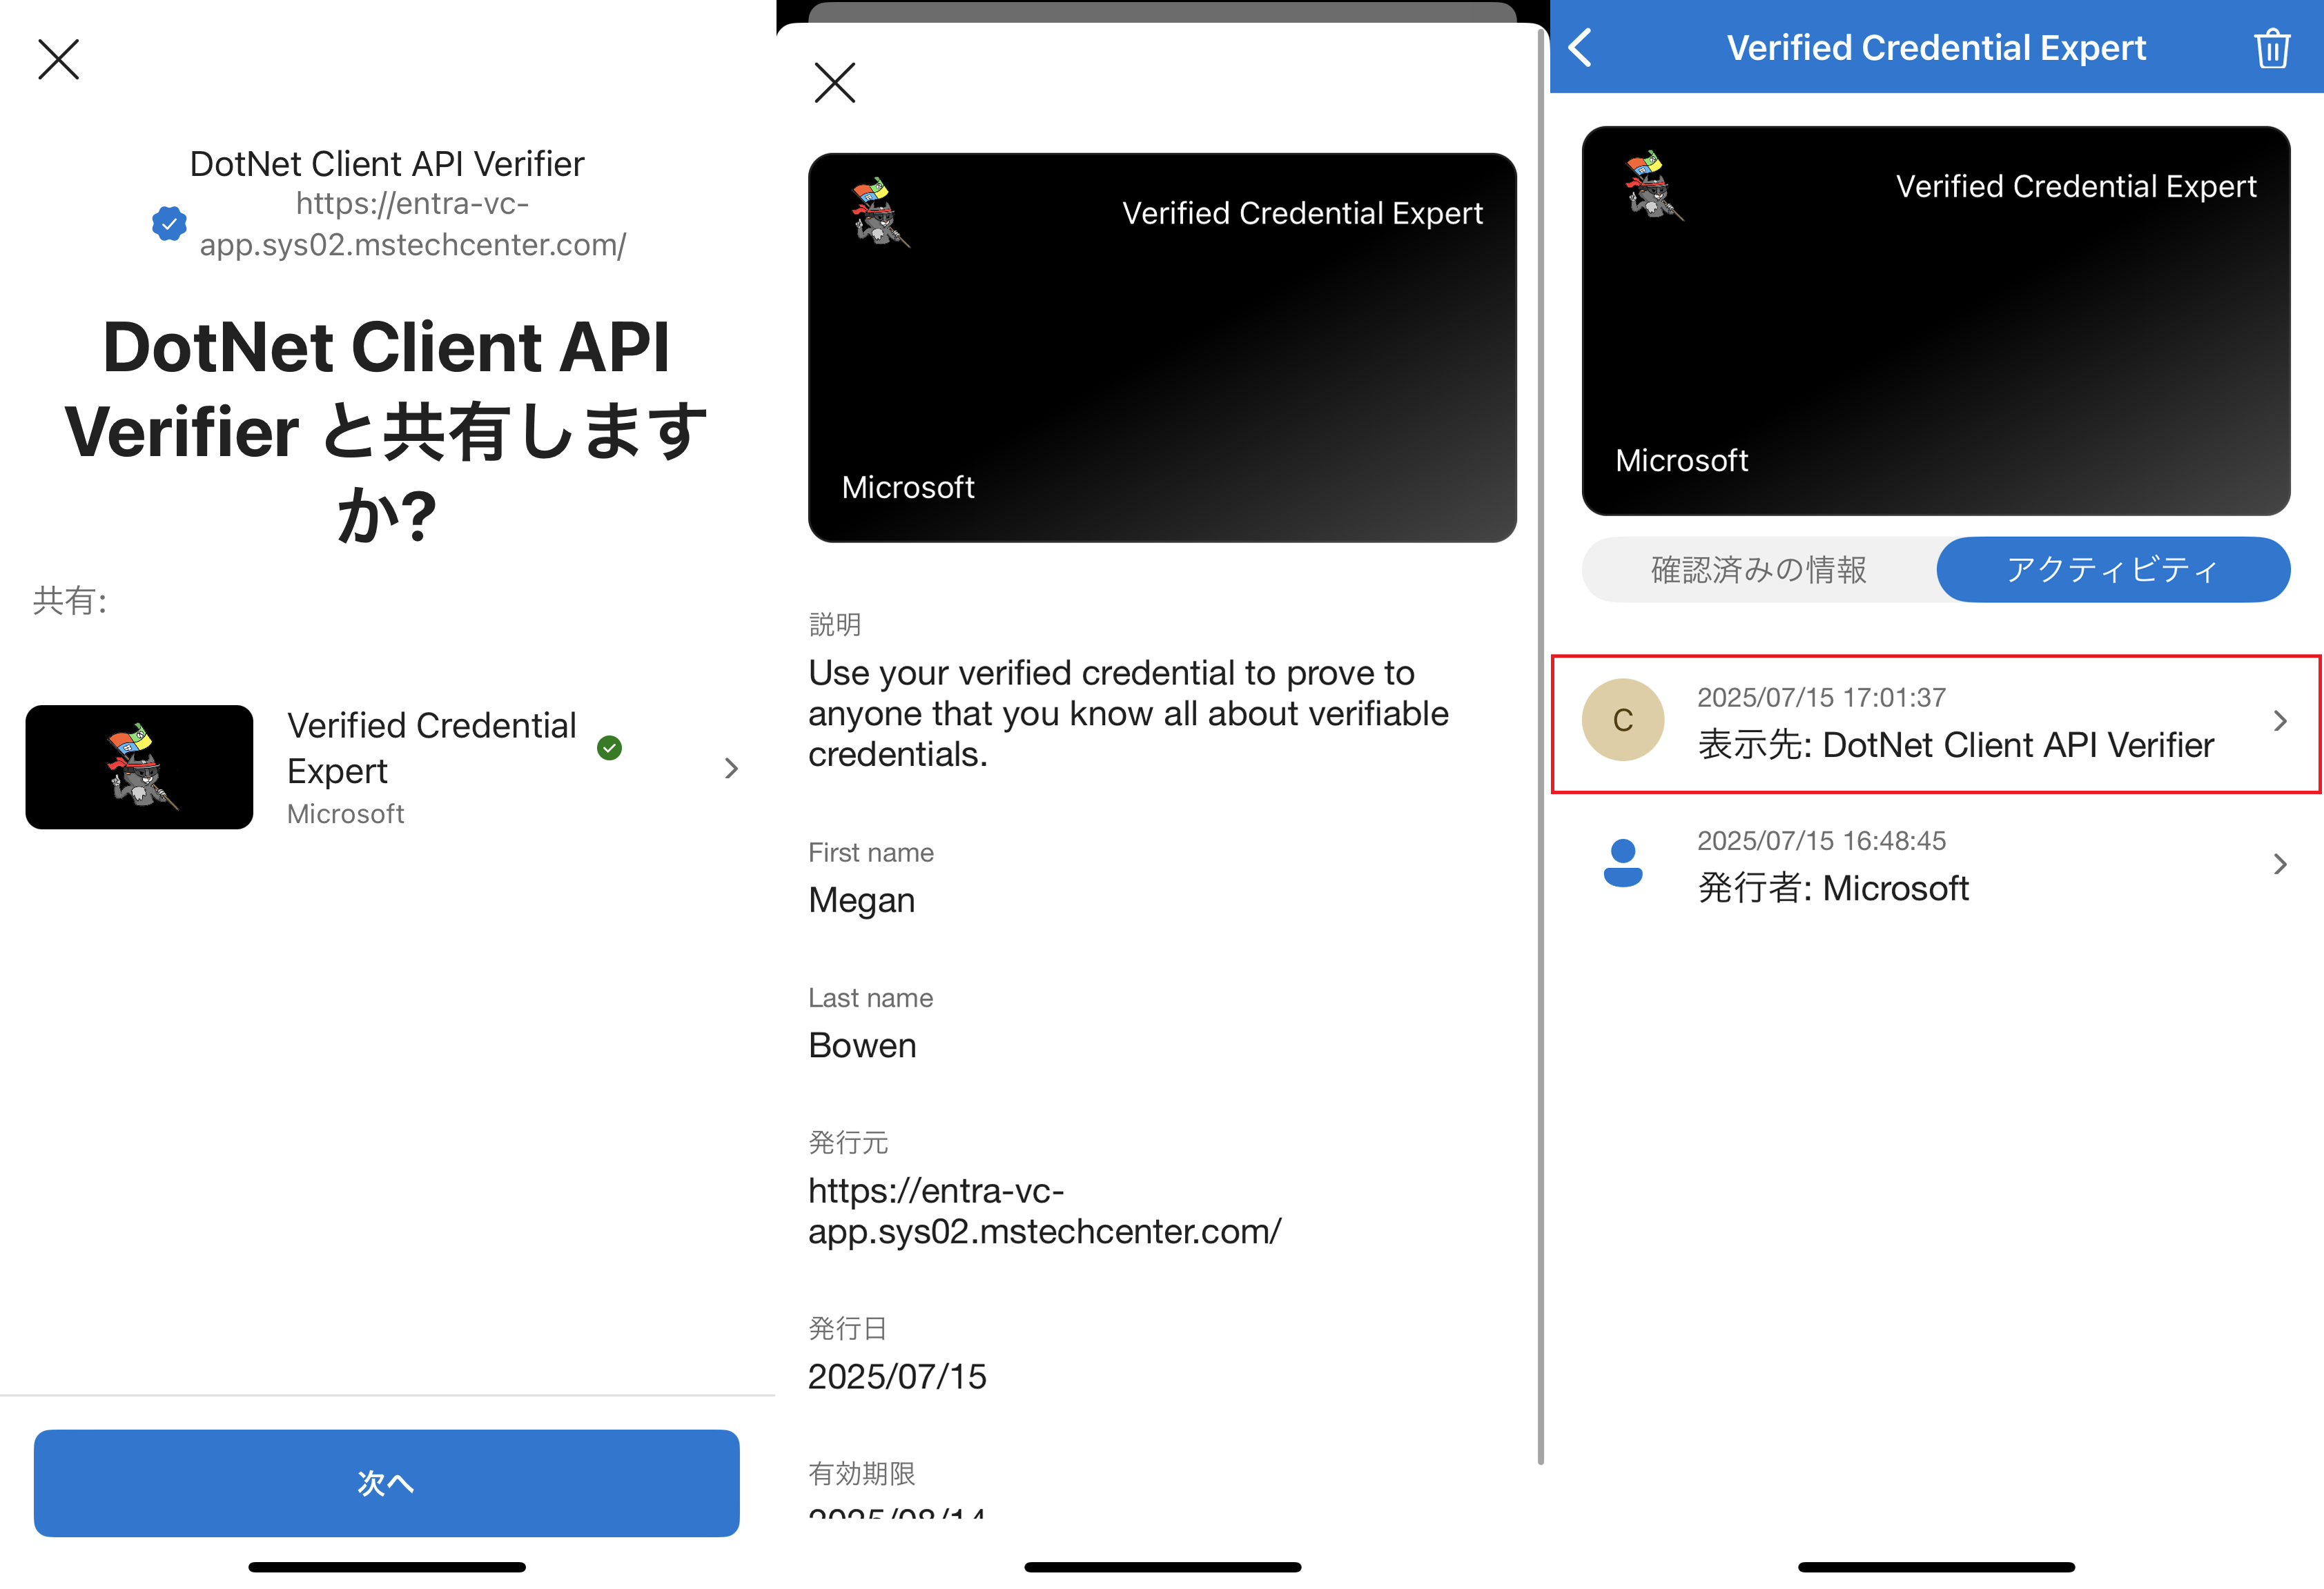The image size is (2324, 1589).
Task: Switch to 確認済みの情報 tab
Action: click(1758, 570)
